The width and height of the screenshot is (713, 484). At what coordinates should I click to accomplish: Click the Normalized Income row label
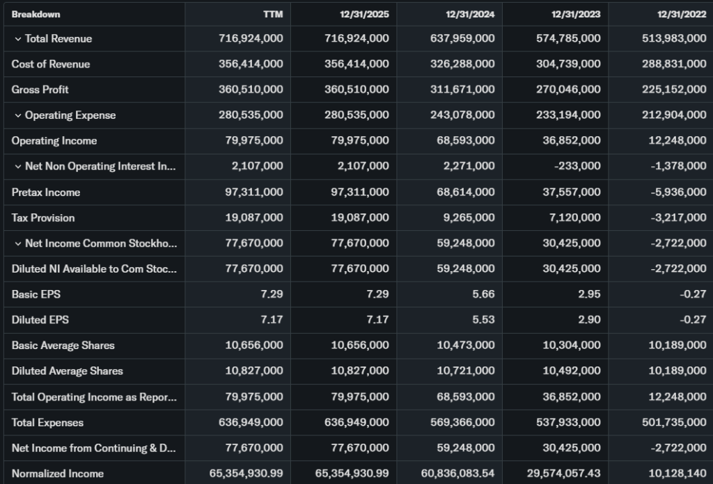pos(58,474)
